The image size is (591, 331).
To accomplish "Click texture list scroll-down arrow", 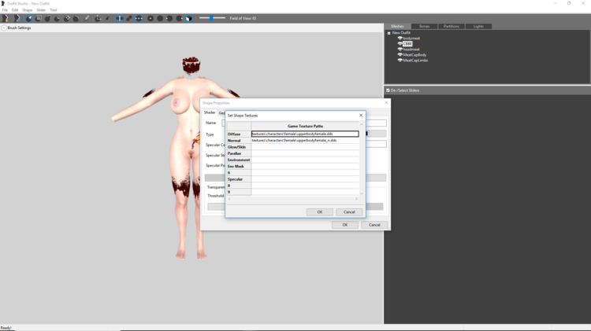I will (x=362, y=193).
